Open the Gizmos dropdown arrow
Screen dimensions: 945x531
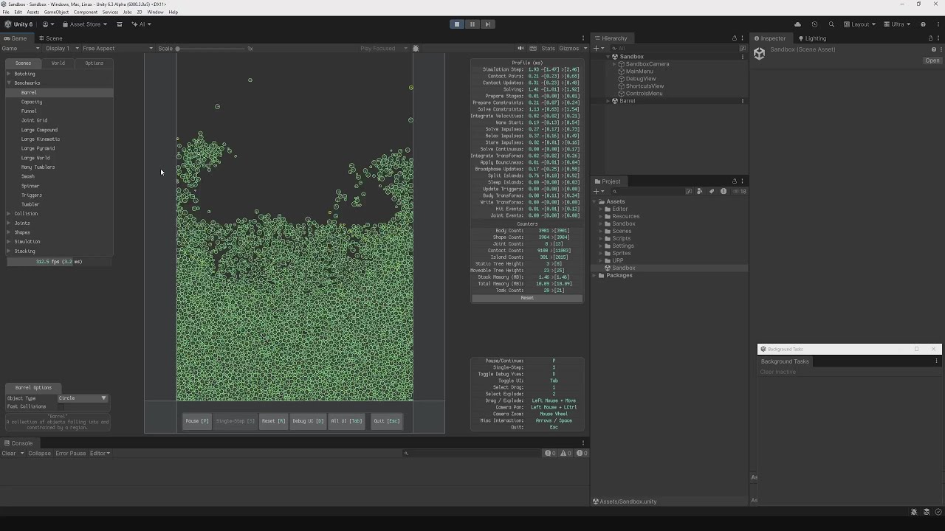[x=585, y=49]
